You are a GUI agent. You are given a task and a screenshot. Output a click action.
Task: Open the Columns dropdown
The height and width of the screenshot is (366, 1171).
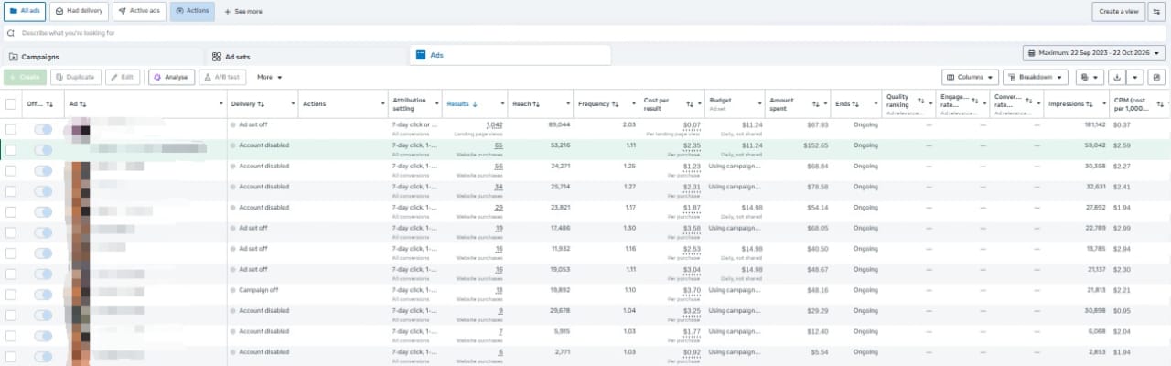click(971, 78)
